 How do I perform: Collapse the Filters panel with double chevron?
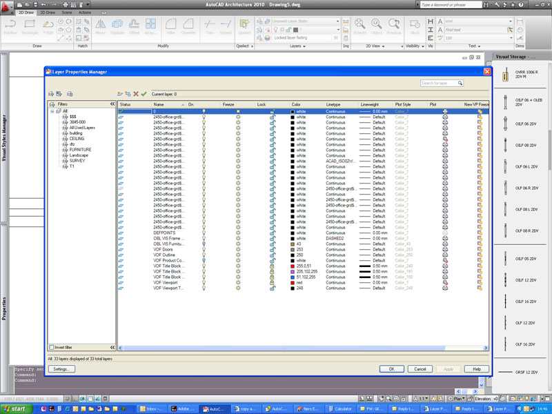click(x=112, y=104)
